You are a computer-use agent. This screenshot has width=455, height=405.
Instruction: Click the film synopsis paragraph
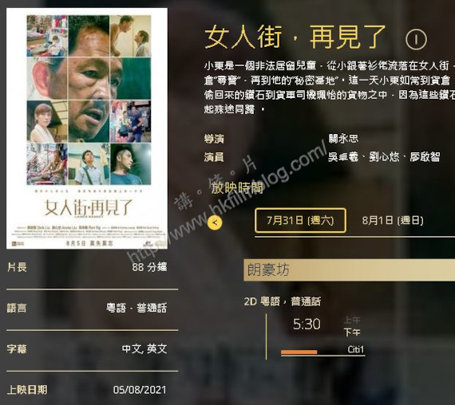[330, 88]
